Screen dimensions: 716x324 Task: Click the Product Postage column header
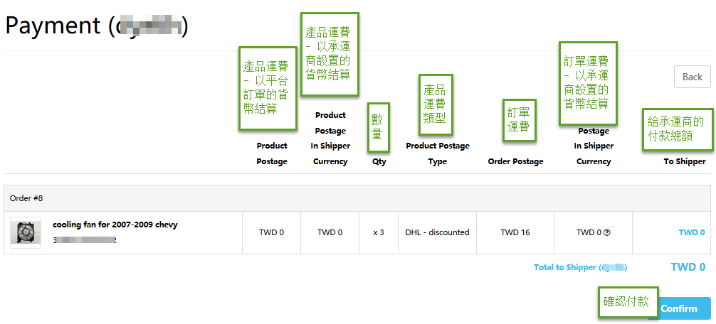tap(272, 153)
